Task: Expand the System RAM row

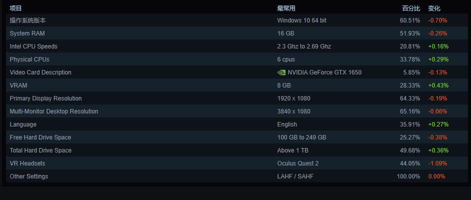Action: coord(27,33)
